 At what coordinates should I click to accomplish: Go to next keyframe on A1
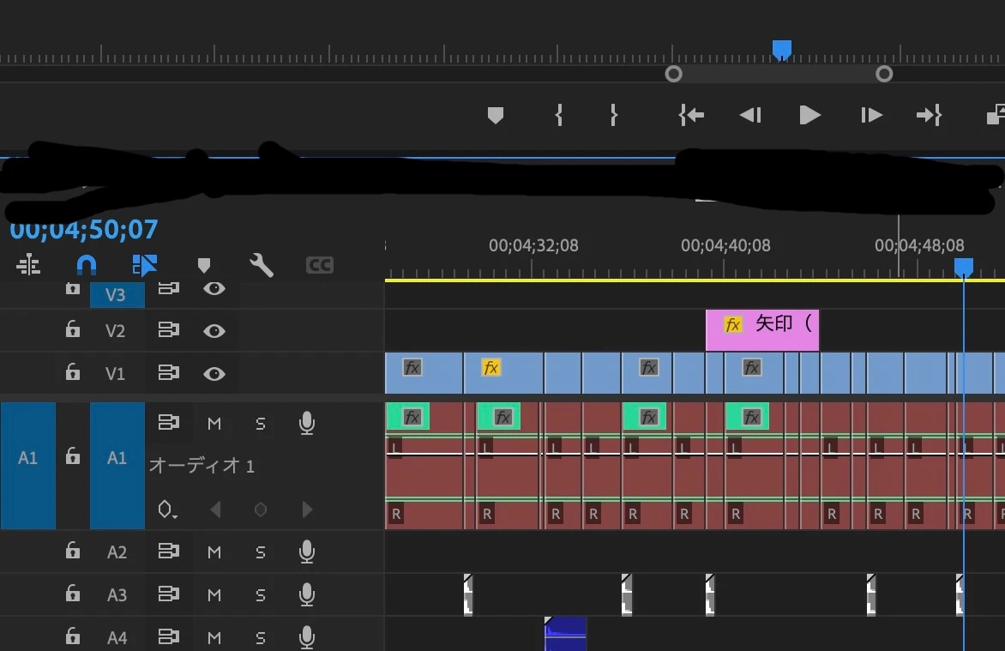pyautogui.click(x=307, y=509)
